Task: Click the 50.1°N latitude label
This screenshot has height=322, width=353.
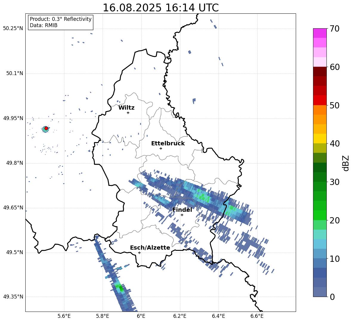Action: coord(14,74)
